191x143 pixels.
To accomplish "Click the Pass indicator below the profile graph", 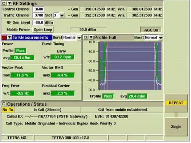I will pyautogui.click(x=108, y=96).
